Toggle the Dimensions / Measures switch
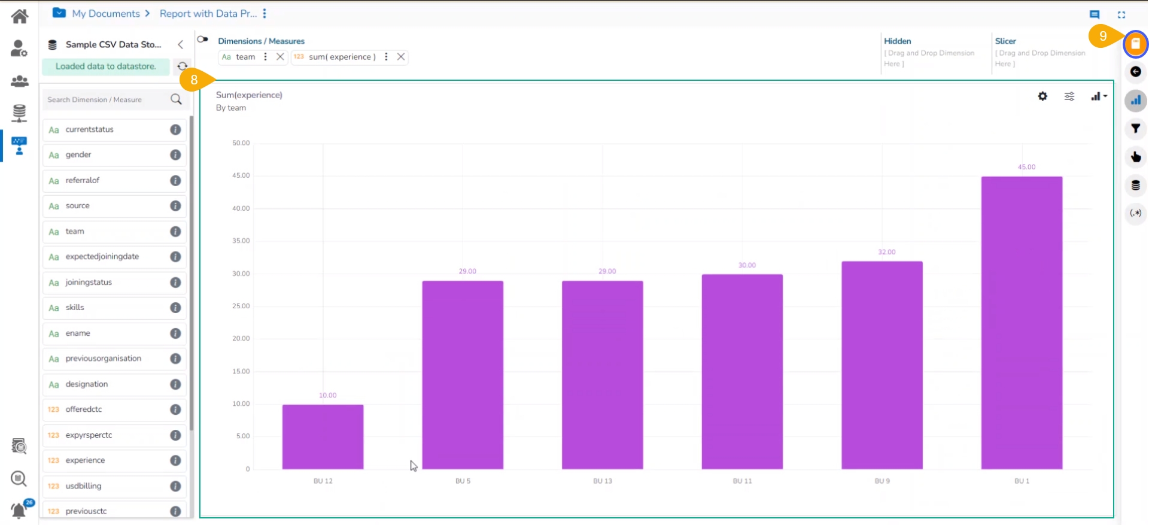1149x525 pixels. [203, 40]
